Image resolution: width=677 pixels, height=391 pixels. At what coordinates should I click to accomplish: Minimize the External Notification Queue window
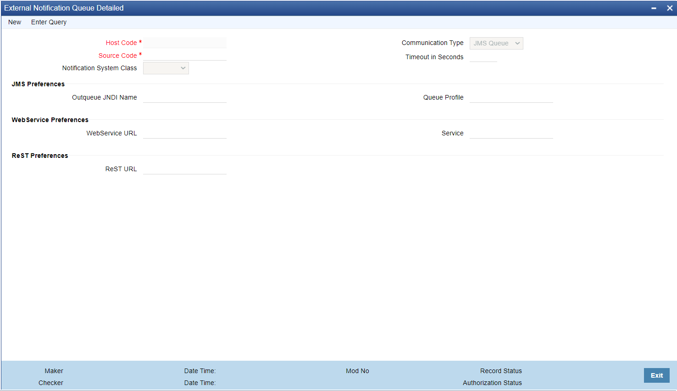click(654, 8)
